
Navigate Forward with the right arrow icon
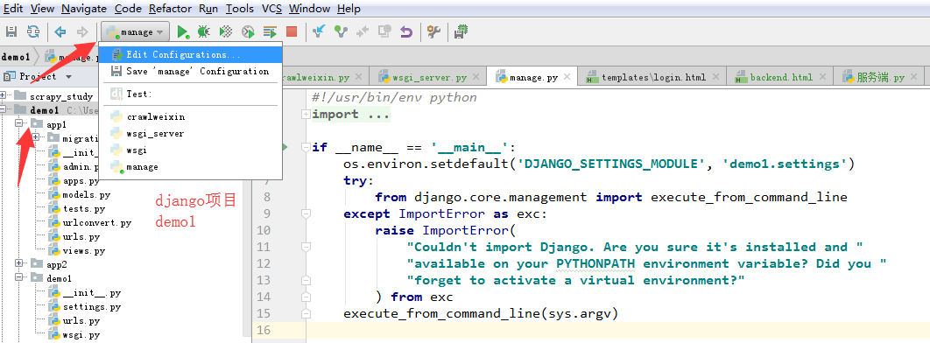click(82, 32)
